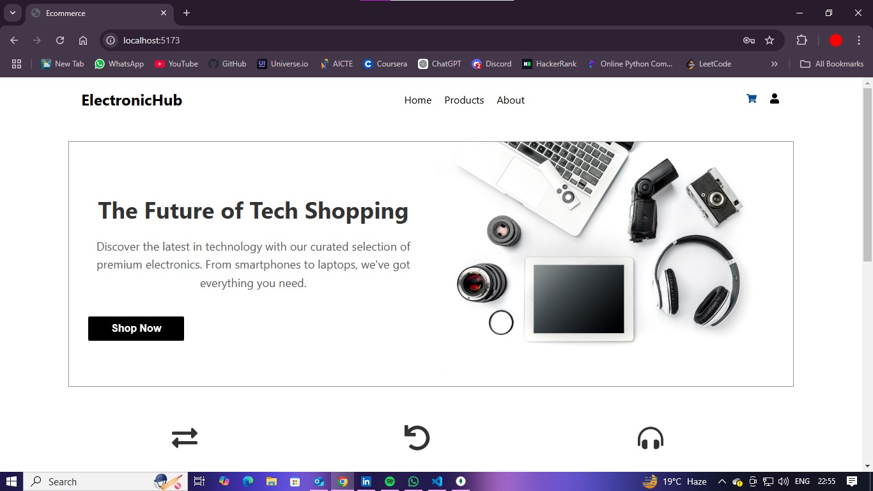This screenshot has width=873, height=491.
Task: Open Spotify from the taskbar
Action: point(390,481)
